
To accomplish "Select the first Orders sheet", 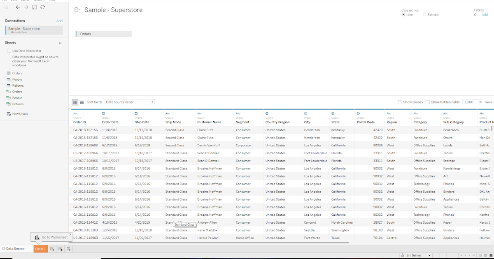I will pyautogui.click(x=17, y=73).
